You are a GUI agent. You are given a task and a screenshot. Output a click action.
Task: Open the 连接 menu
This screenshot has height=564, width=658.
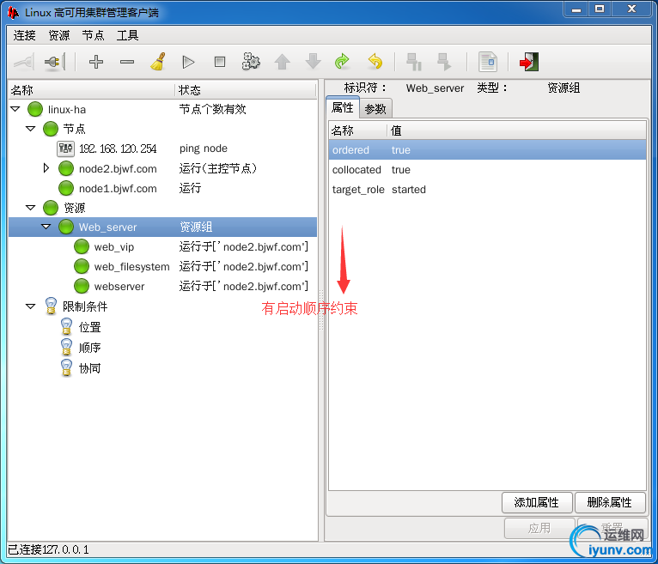pyautogui.click(x=24, y=35)
